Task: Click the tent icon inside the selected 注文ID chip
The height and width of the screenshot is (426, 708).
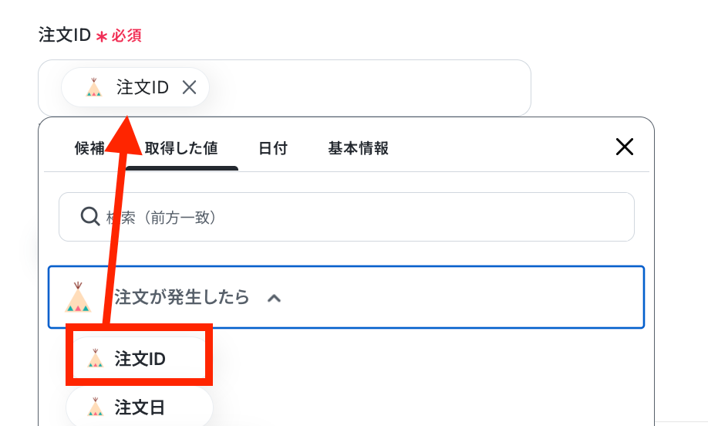Action: pyautogui.click(x=94, y=87)
